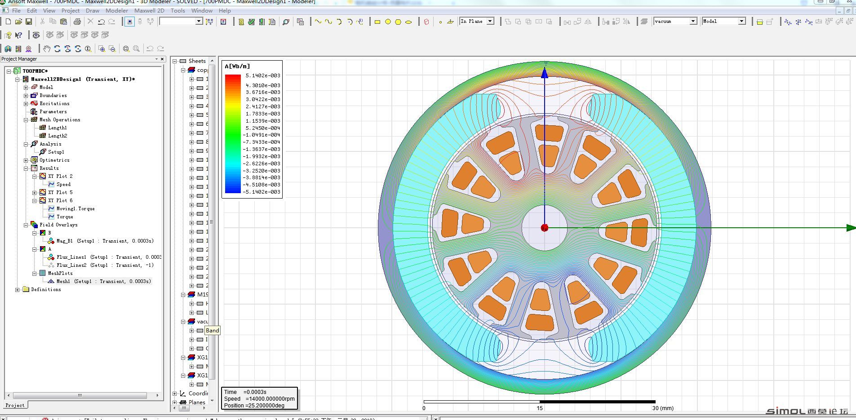Select the Draw rectangle tool

pos(377,22)
